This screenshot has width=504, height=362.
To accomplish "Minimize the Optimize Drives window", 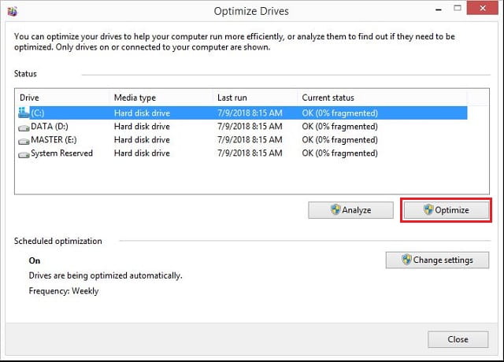I will pos(438,9).
